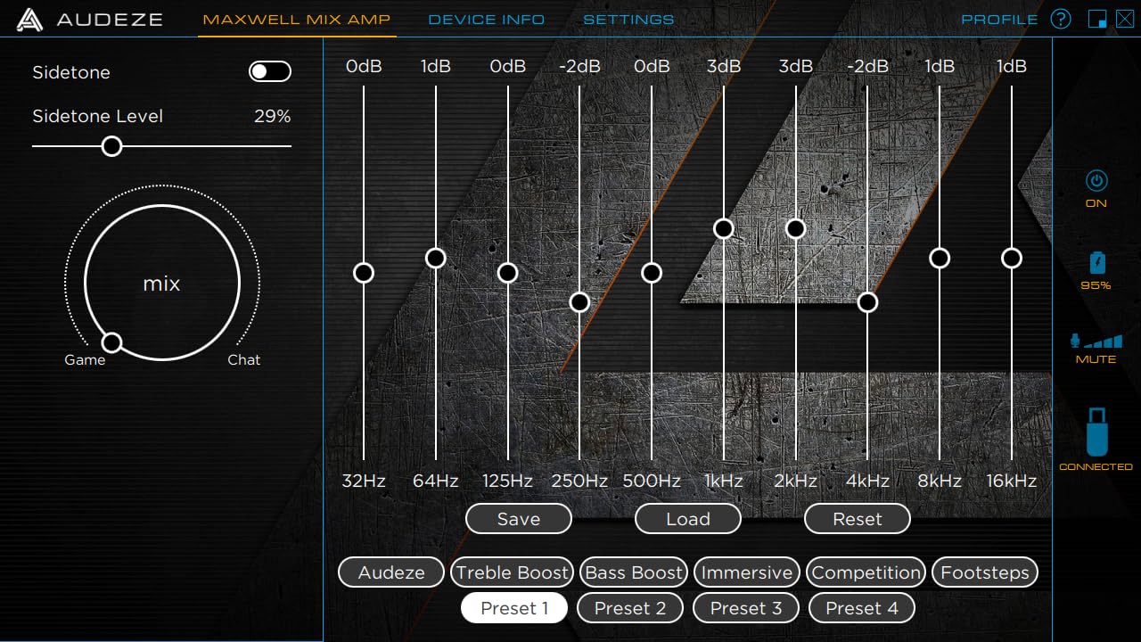Click the game/chat mix dial knob
The image size is (1141, 642).
click(x=111, y=342)
